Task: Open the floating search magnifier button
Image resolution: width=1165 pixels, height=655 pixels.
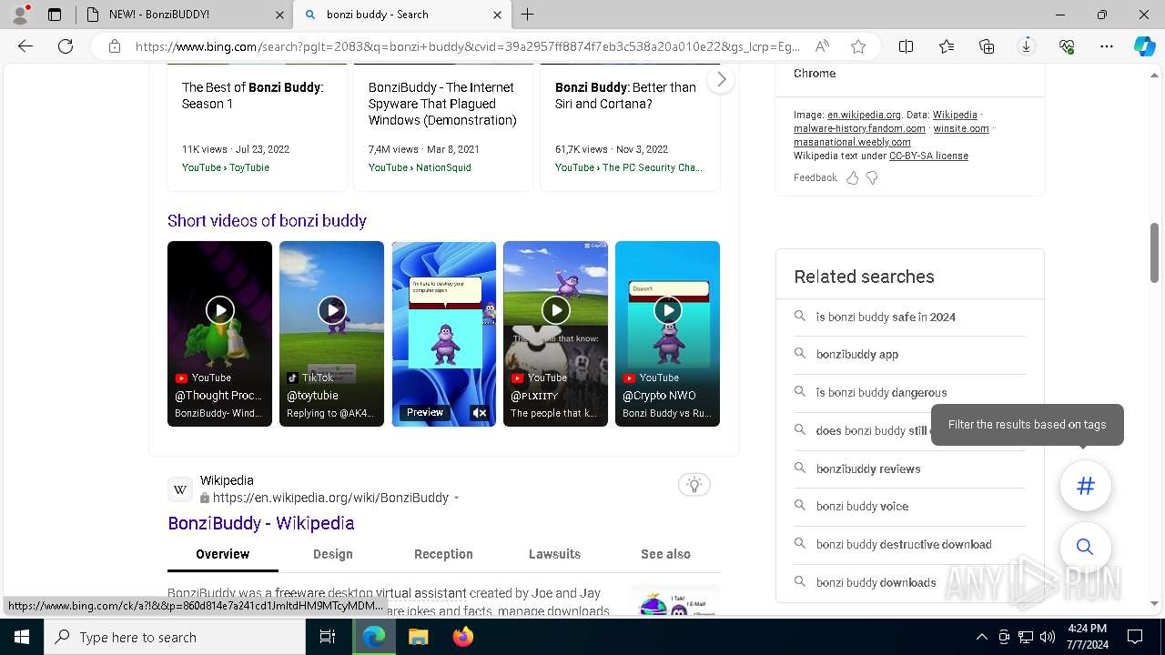Action: (x=1085, y=547)
